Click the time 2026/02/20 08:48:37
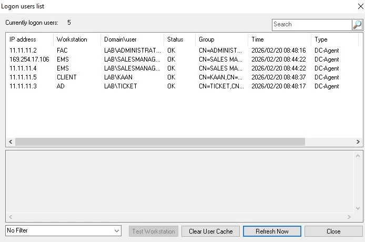 279,77
